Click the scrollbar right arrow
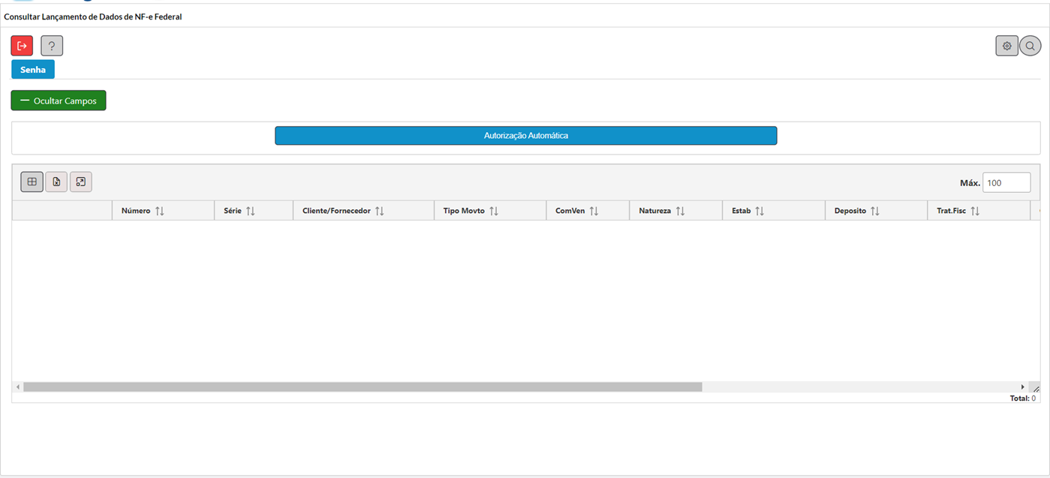The height and width of the screenshot is (478, 1050). (1022, 387)
